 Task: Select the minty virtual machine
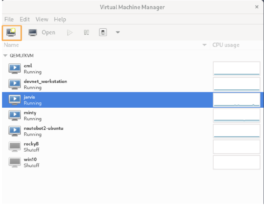tap(132, 116)
